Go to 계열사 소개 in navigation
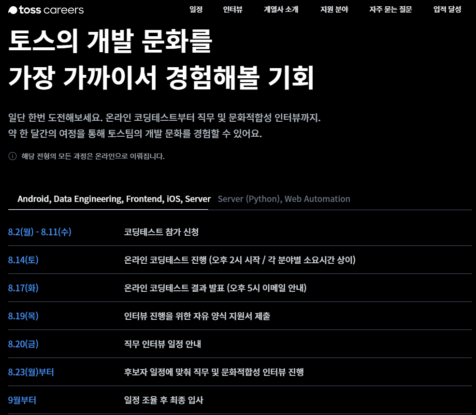 281,9
